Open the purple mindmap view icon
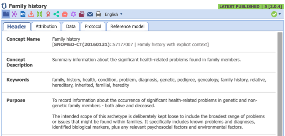The image size is (285, 136). pos(14,14)
